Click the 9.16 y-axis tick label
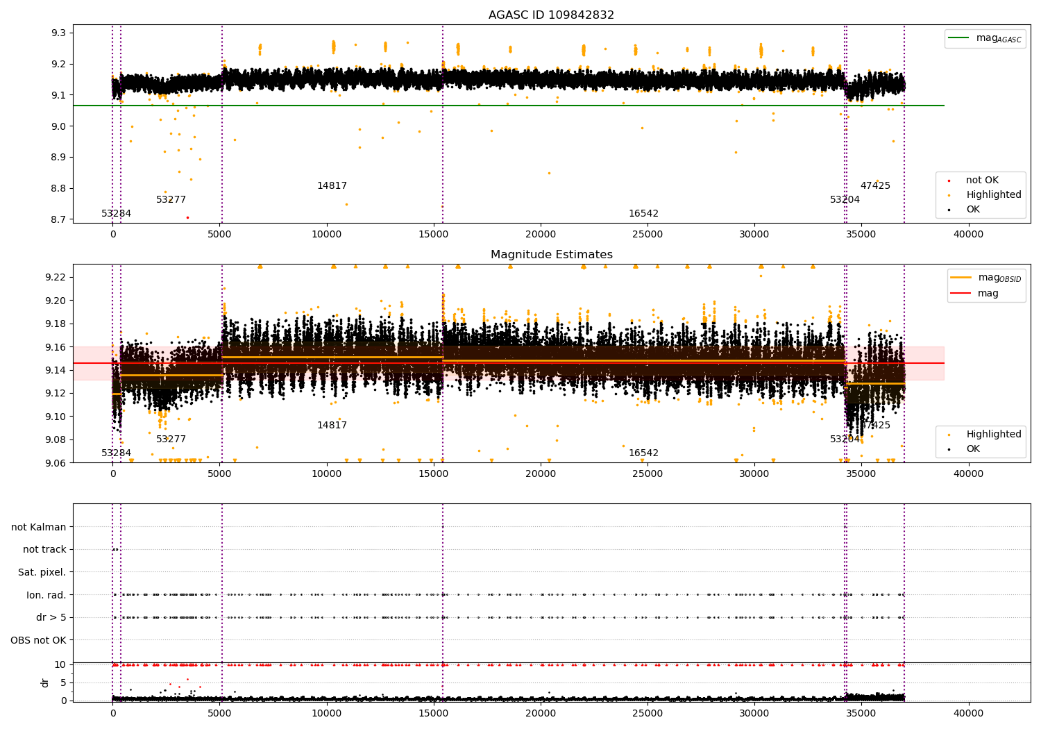Screen dimensions: 1041x729 point(56,347)
